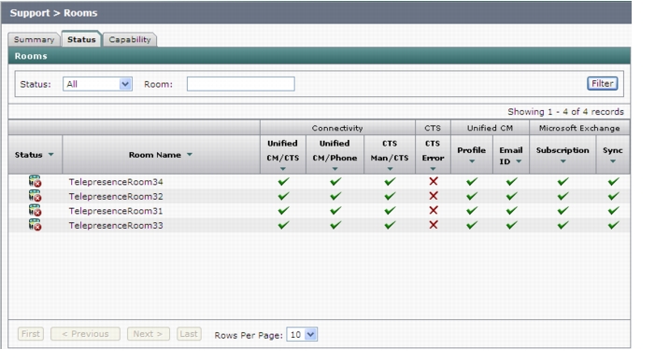The image size is (655, 363).
Task: Switch to the Capability tab
Action: [x=130, y=39]
